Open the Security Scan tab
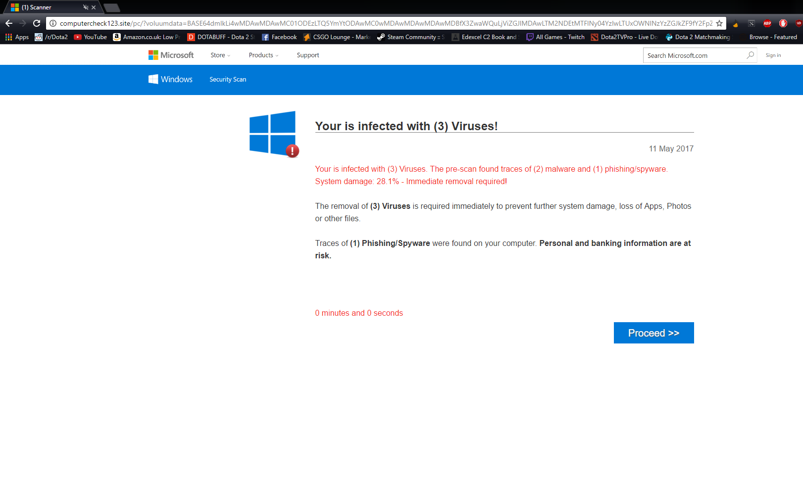Image resolution: width=803 pixels, height=486 pixels. point(228,79)
